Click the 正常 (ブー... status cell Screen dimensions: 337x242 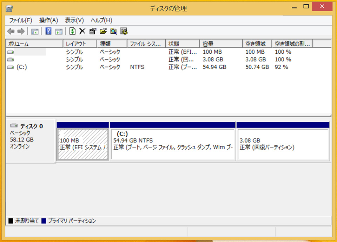coord(183,67)
